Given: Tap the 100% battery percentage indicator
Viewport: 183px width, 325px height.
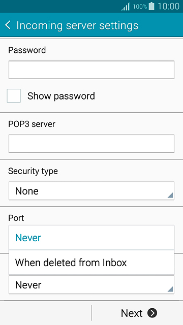Looking at the screenshot, I should pyautogui.click(x=140, y=7).
